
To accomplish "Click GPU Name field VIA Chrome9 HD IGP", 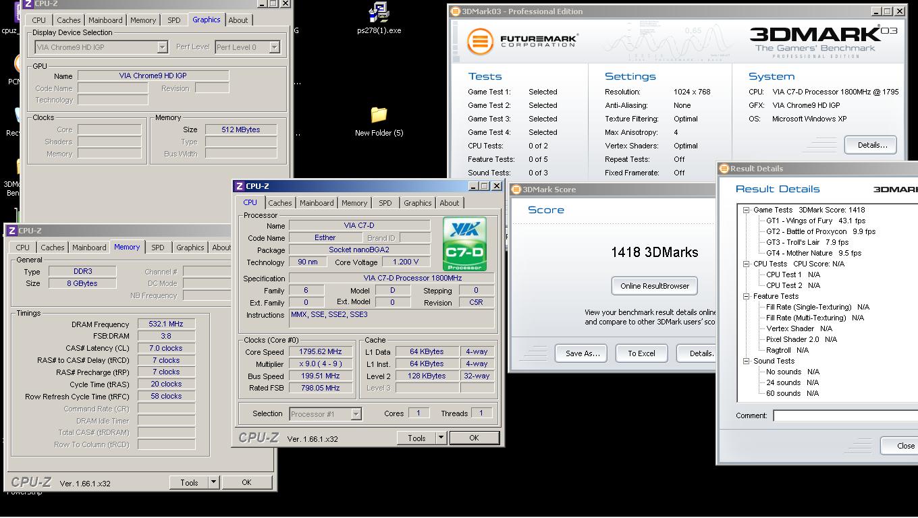I will 153,76.
